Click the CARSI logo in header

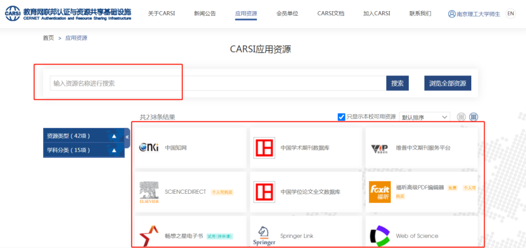68,14
